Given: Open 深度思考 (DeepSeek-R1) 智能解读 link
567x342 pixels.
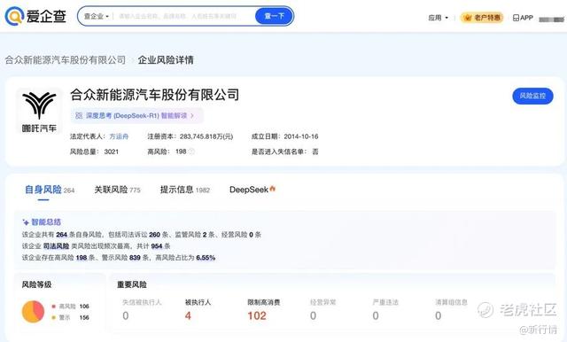Looking at the screenshot, I should coord(136,116).
